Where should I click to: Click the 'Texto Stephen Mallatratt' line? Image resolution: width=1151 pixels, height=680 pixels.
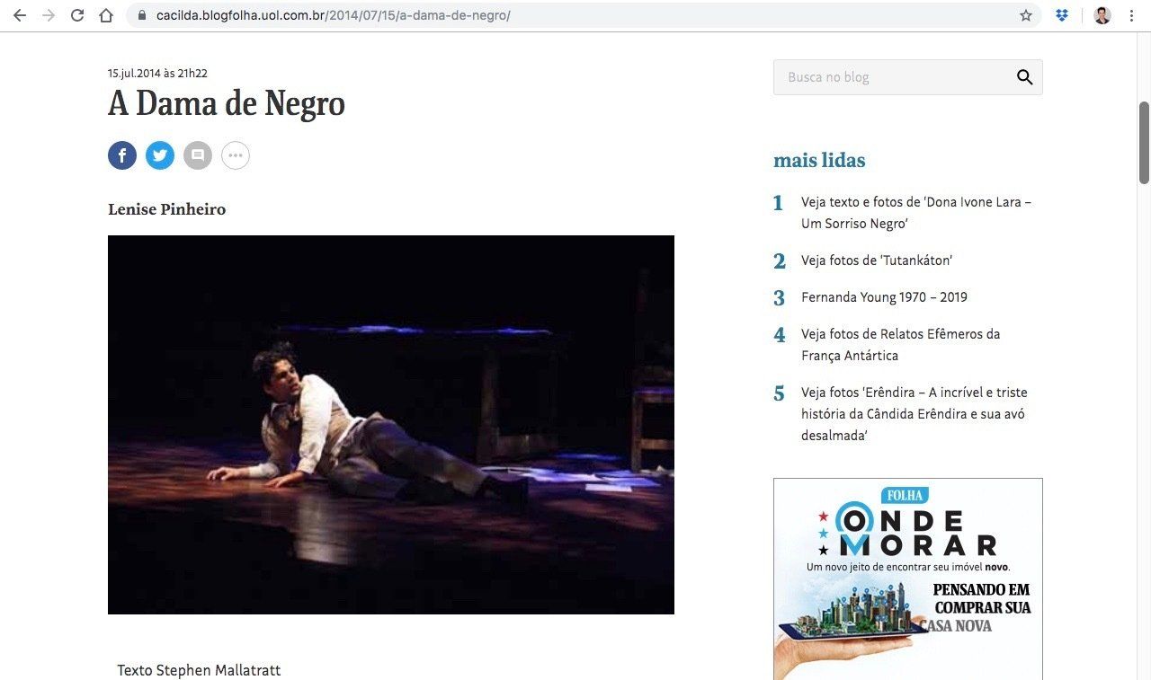[199, 670]
